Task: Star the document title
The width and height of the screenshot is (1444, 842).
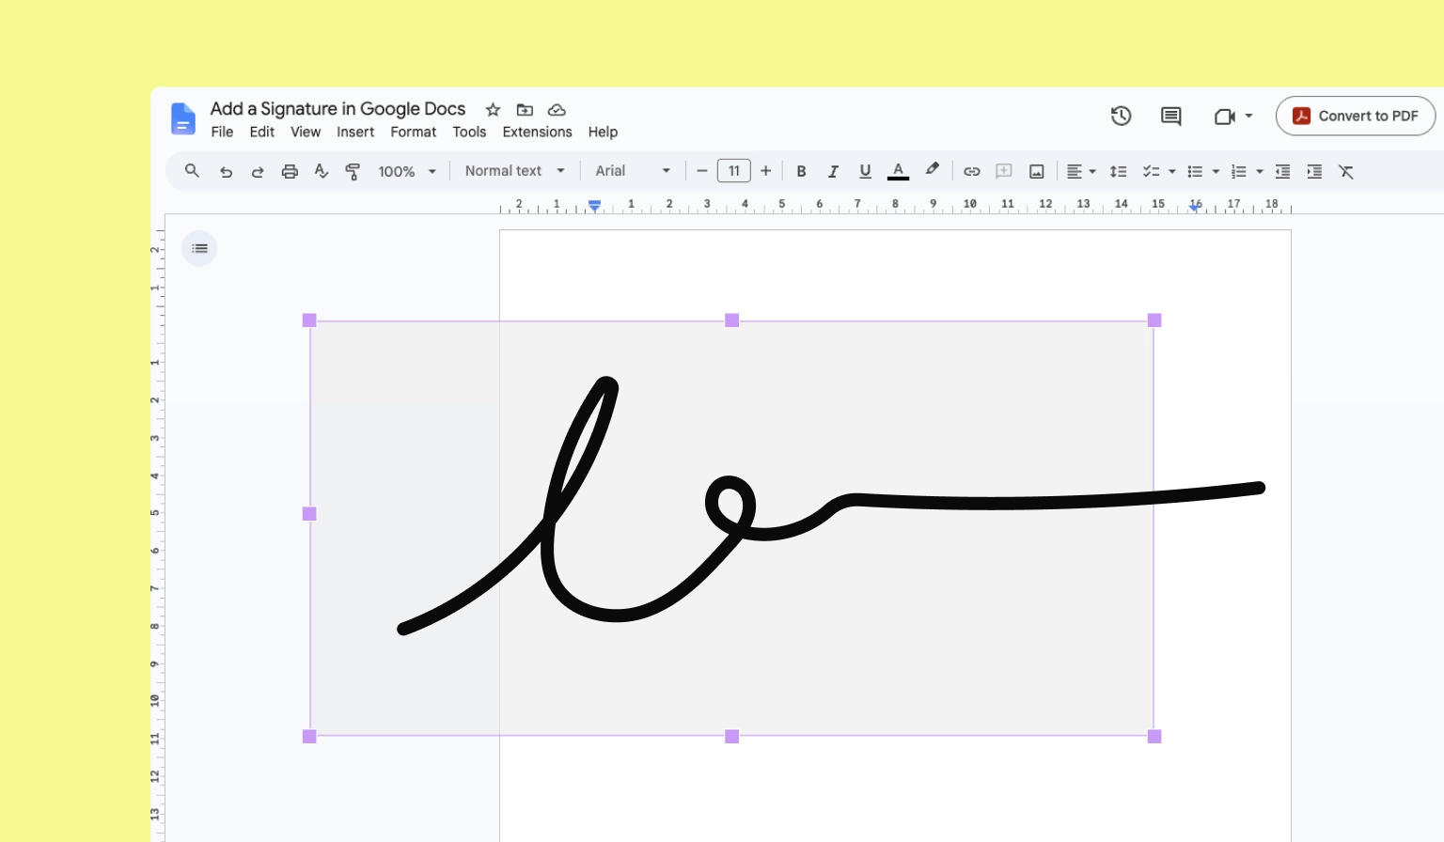Action: click(493, 110)
